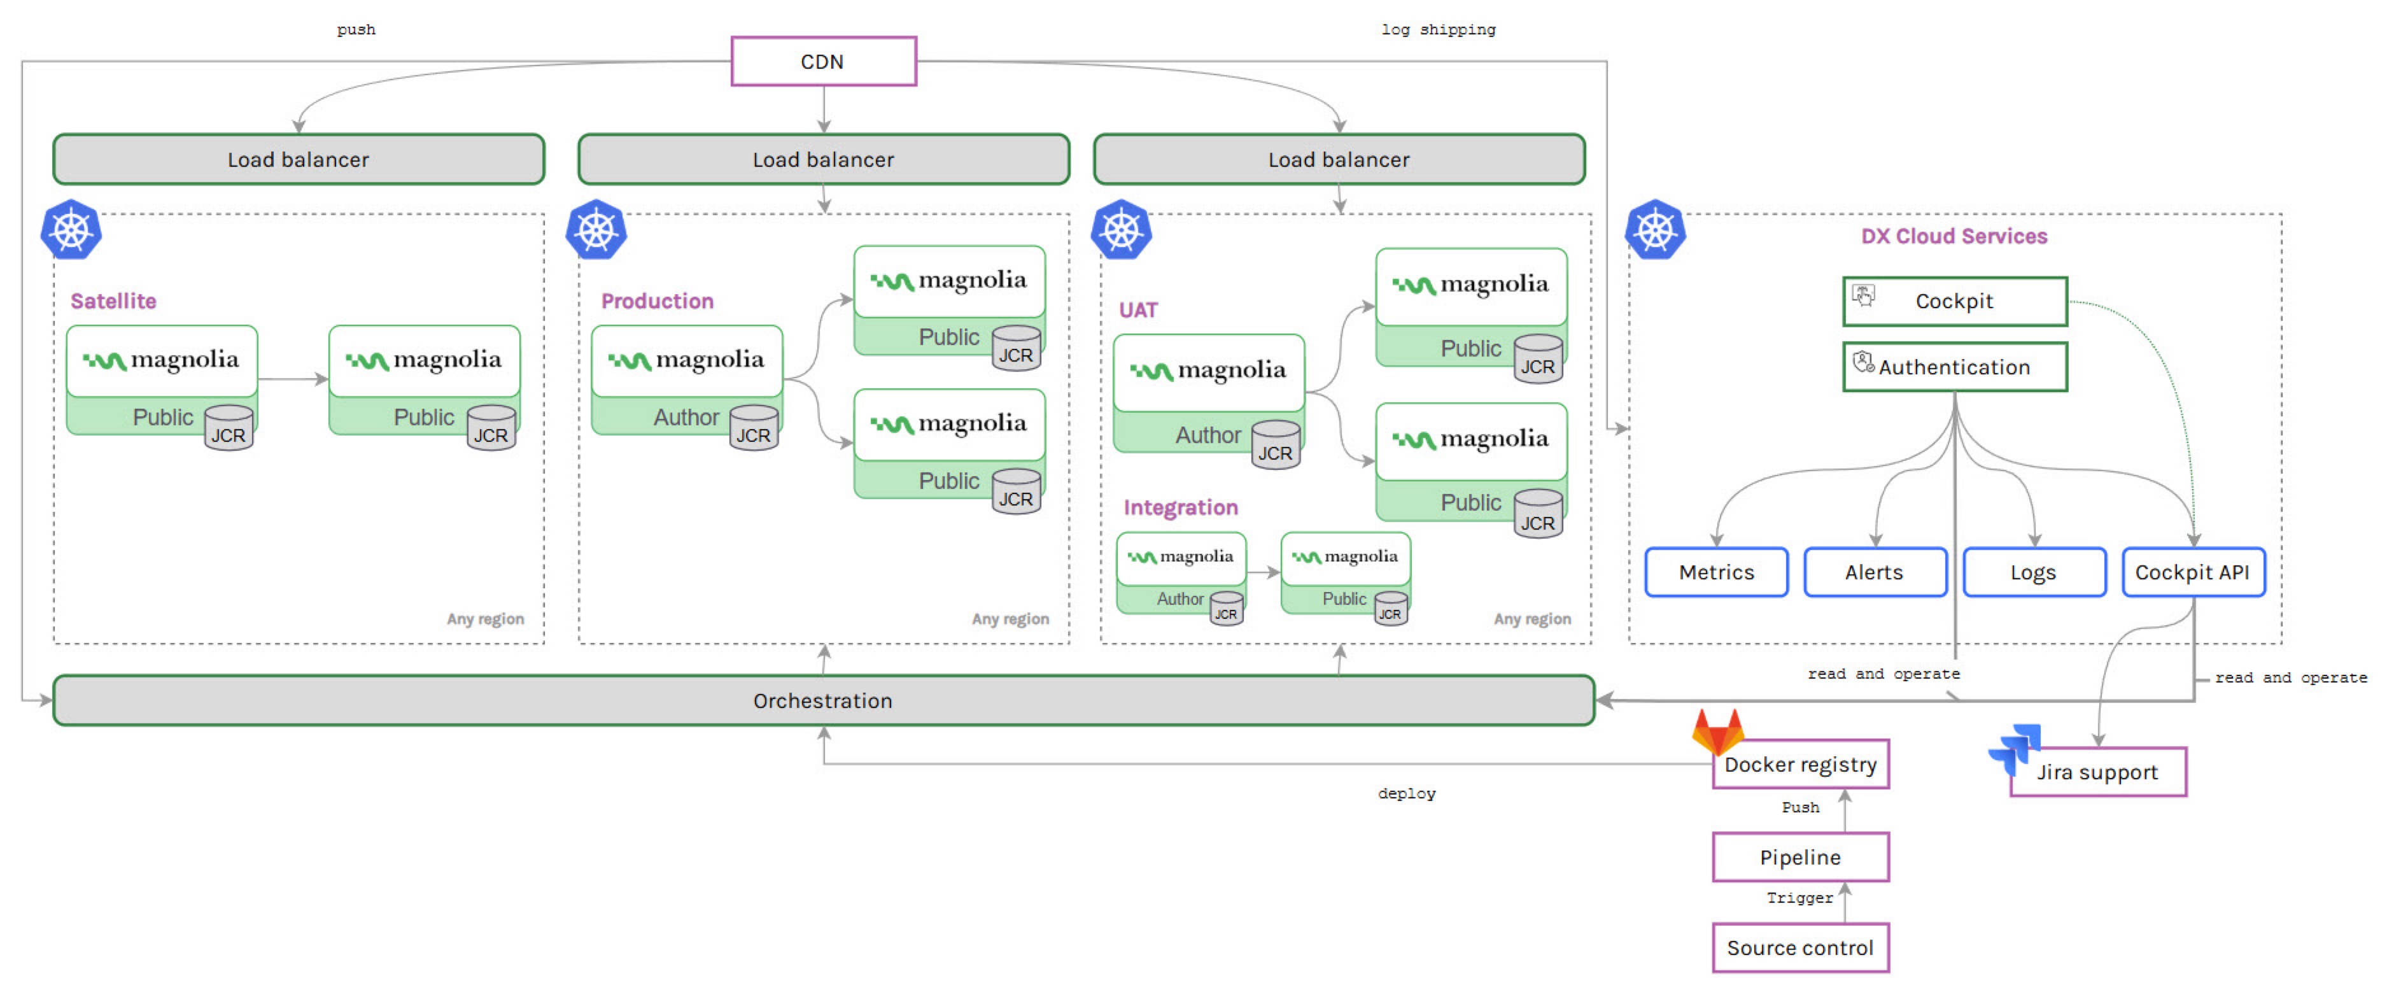Select the Docker registry box
Image resolution: width=2401 pixels, height=997 pixels.
click(x=1801, y=765)
